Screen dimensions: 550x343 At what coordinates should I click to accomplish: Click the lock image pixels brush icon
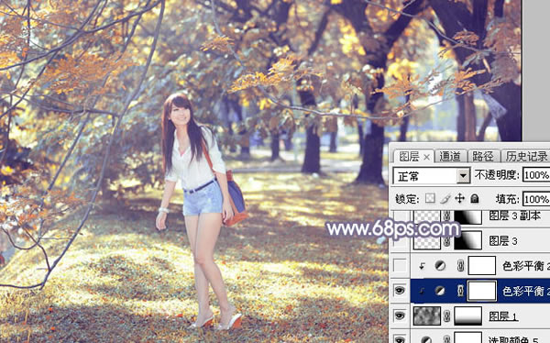[x=445, y=199]
